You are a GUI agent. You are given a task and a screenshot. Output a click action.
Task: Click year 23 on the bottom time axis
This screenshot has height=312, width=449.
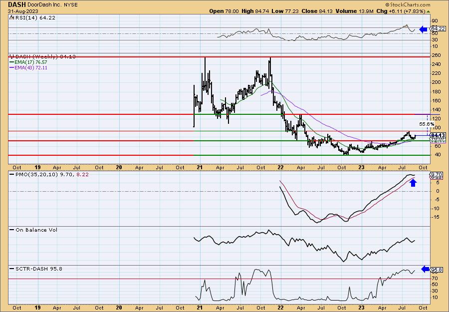click(362, 308)
